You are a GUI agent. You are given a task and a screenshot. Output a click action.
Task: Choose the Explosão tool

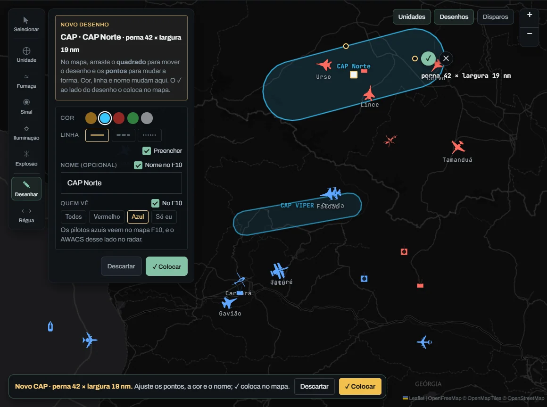click(x=26, y=158)
